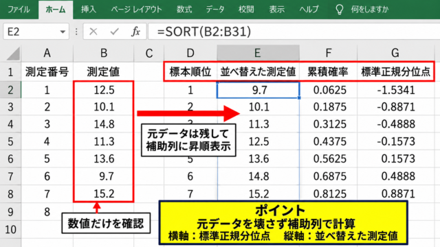Select column G header
The height and width of the screenshot is (247, 440).
395,53
